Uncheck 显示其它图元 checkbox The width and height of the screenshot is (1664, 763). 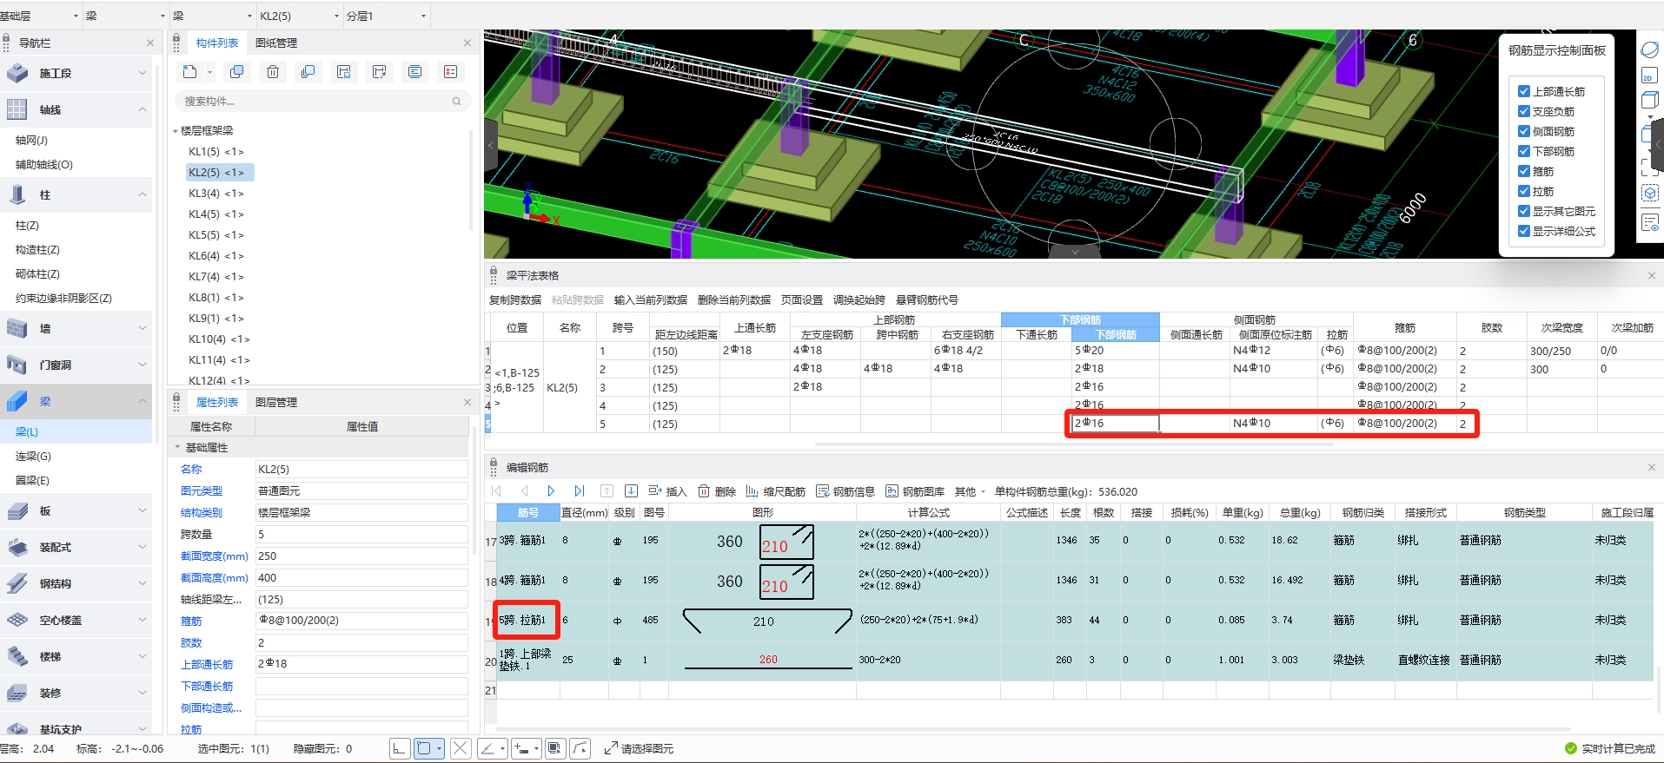point(1524,211)
